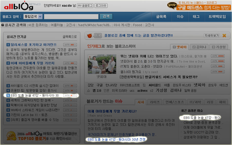Open the MY 올블로그 button
Viewport: 232px width, 145px height.
point(85,6)
